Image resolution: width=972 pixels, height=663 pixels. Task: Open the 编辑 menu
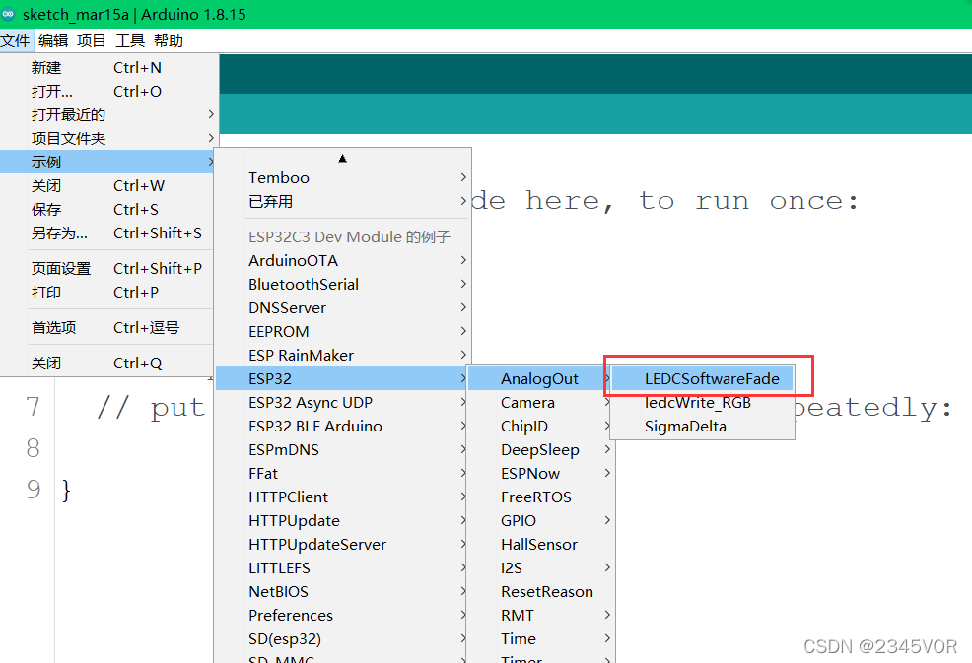(53, 41)
